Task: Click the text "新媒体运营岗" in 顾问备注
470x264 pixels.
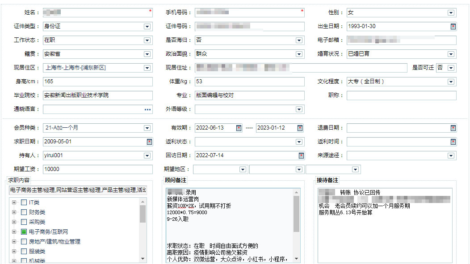Action: pos(183,199)
